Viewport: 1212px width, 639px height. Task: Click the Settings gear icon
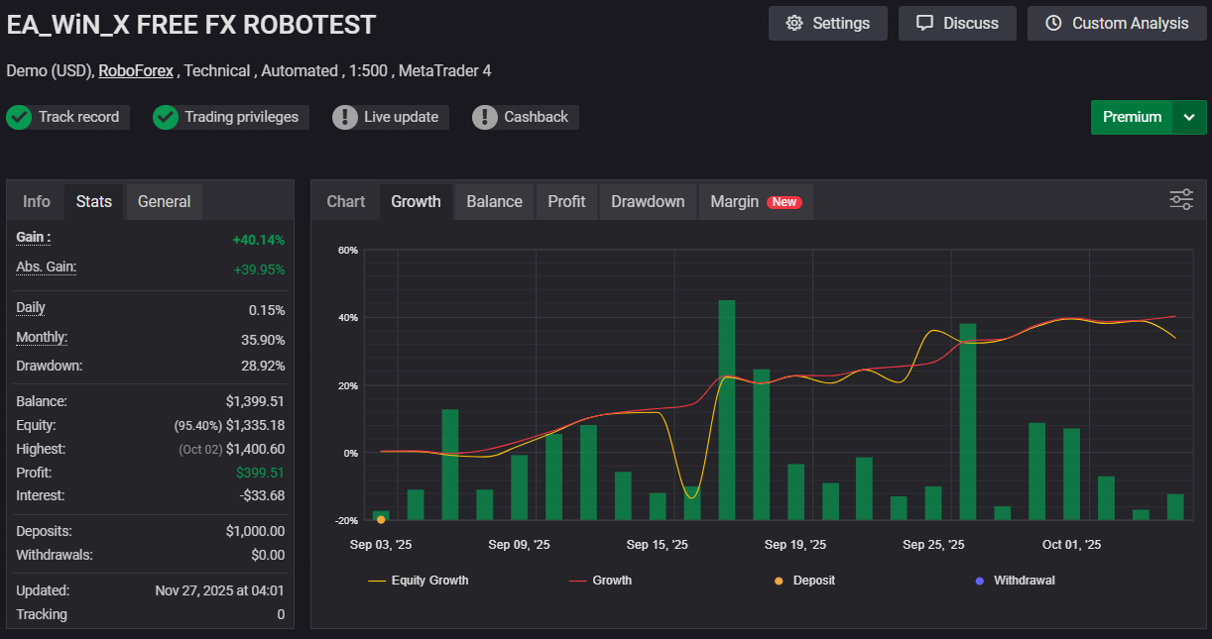793,24
